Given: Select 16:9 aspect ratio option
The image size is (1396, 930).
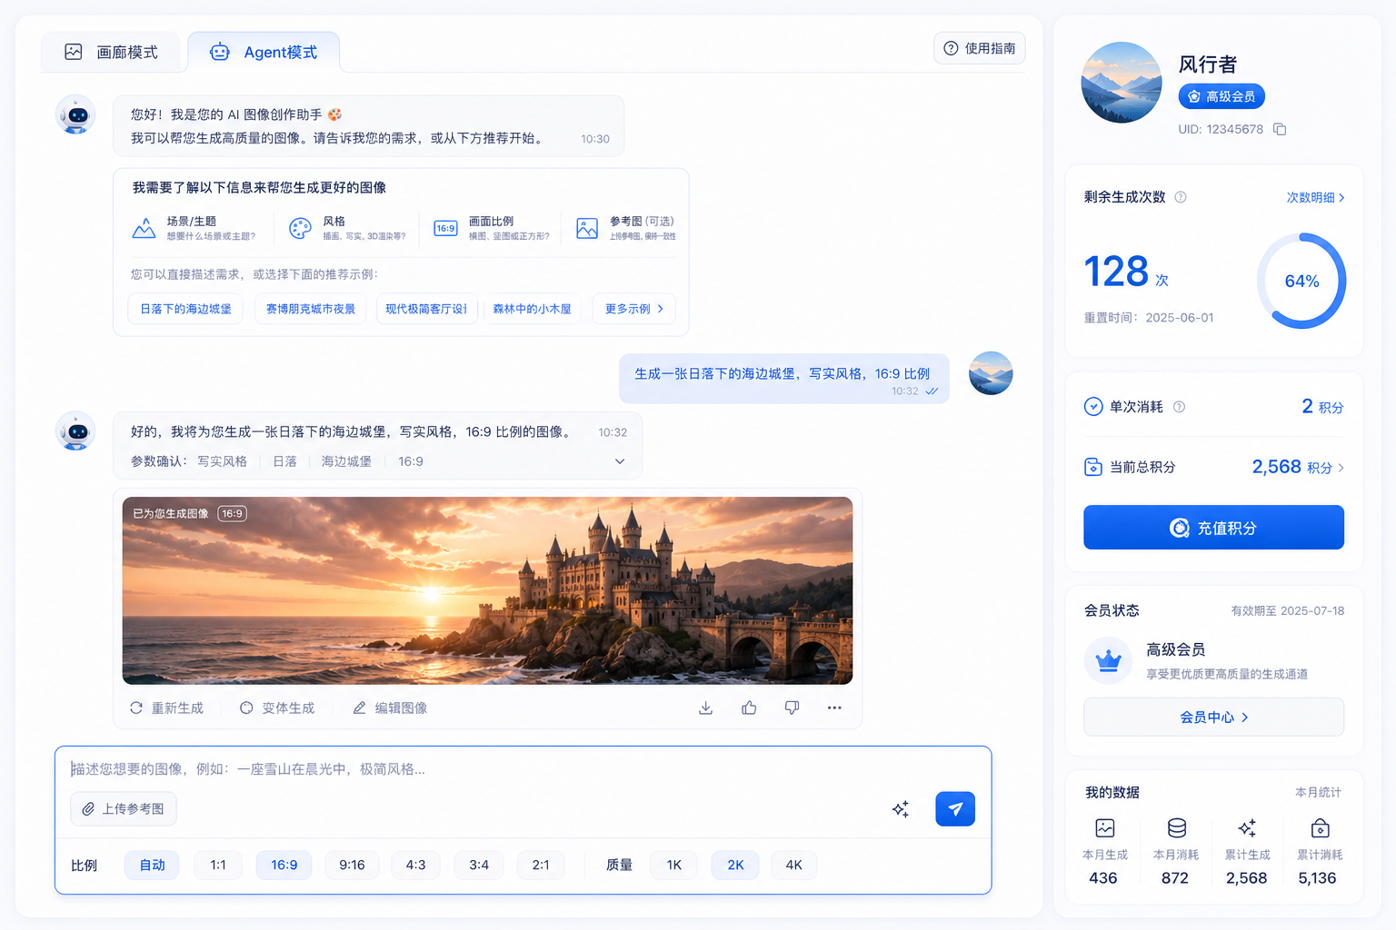Looking at the screenshot, I should [x=284, y=865].
